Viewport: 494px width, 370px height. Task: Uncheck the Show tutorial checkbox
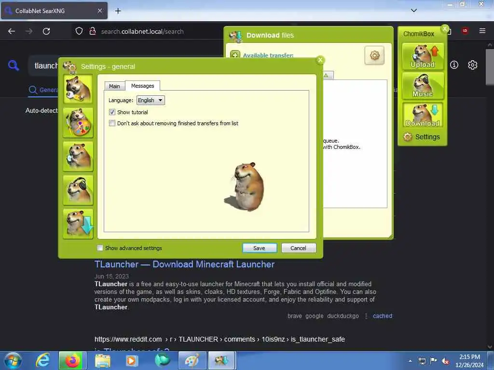112,112
